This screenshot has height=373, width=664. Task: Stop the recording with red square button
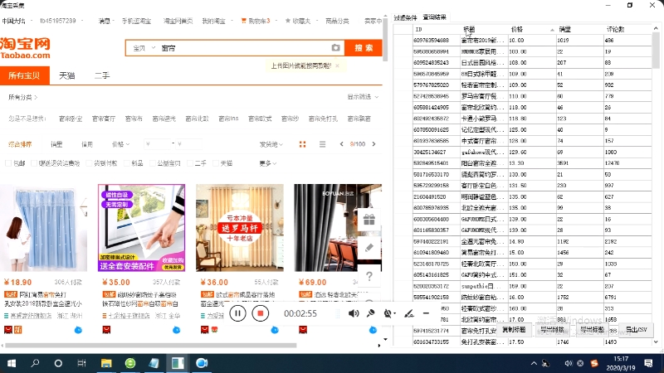(260, 313)
